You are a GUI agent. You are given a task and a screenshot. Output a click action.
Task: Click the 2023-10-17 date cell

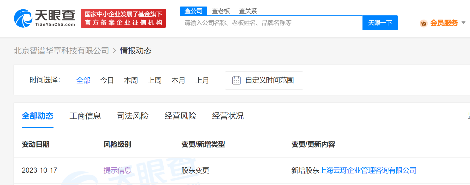coord(39,170)
